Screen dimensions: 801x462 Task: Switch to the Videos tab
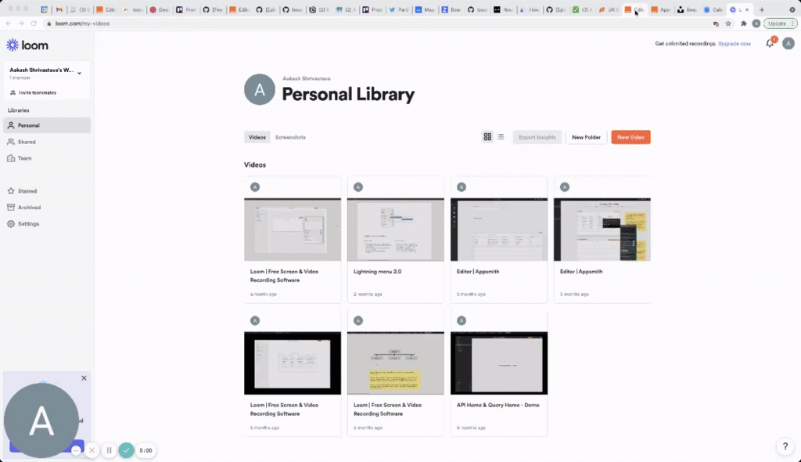tap(257, 137)
